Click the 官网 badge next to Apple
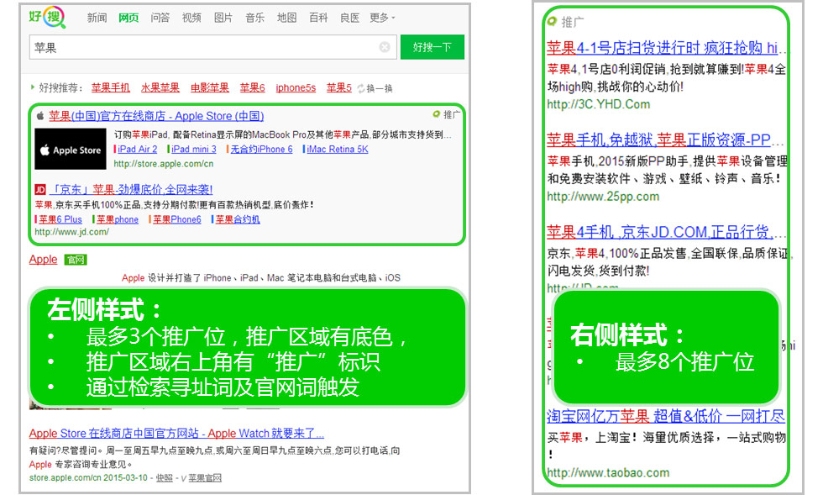Image resolution: width=823 pixels, height=495 pixels. [x=76, y=260]
